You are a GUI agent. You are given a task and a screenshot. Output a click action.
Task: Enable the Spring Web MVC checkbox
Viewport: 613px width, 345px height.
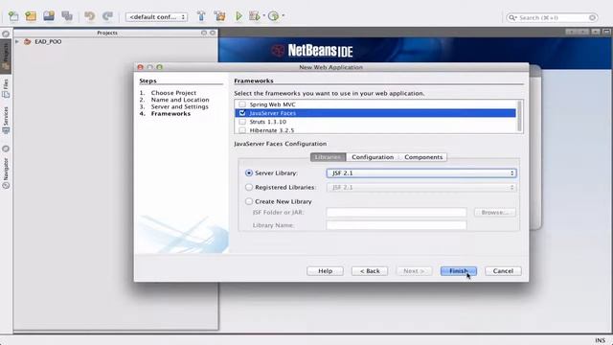[x=242, y=104]
